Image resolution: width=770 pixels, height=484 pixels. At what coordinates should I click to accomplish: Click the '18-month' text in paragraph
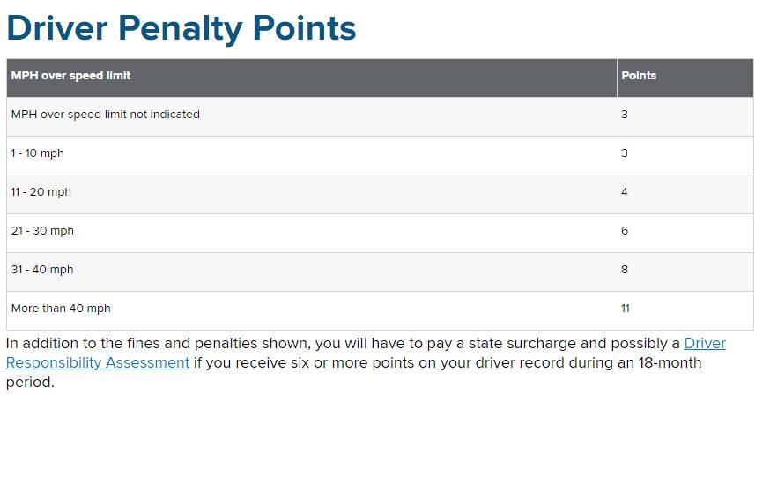[x=670, y=362]
